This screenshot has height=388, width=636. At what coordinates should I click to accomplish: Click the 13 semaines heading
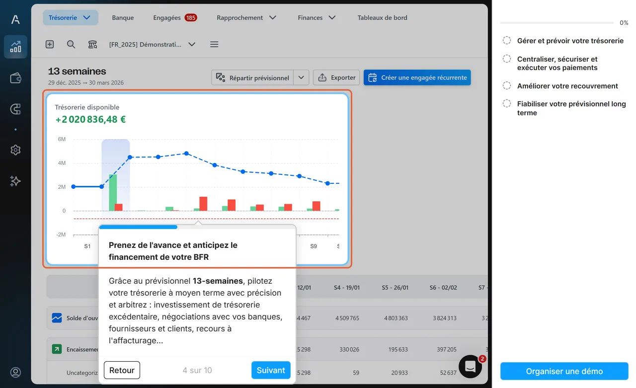point(77,71)
